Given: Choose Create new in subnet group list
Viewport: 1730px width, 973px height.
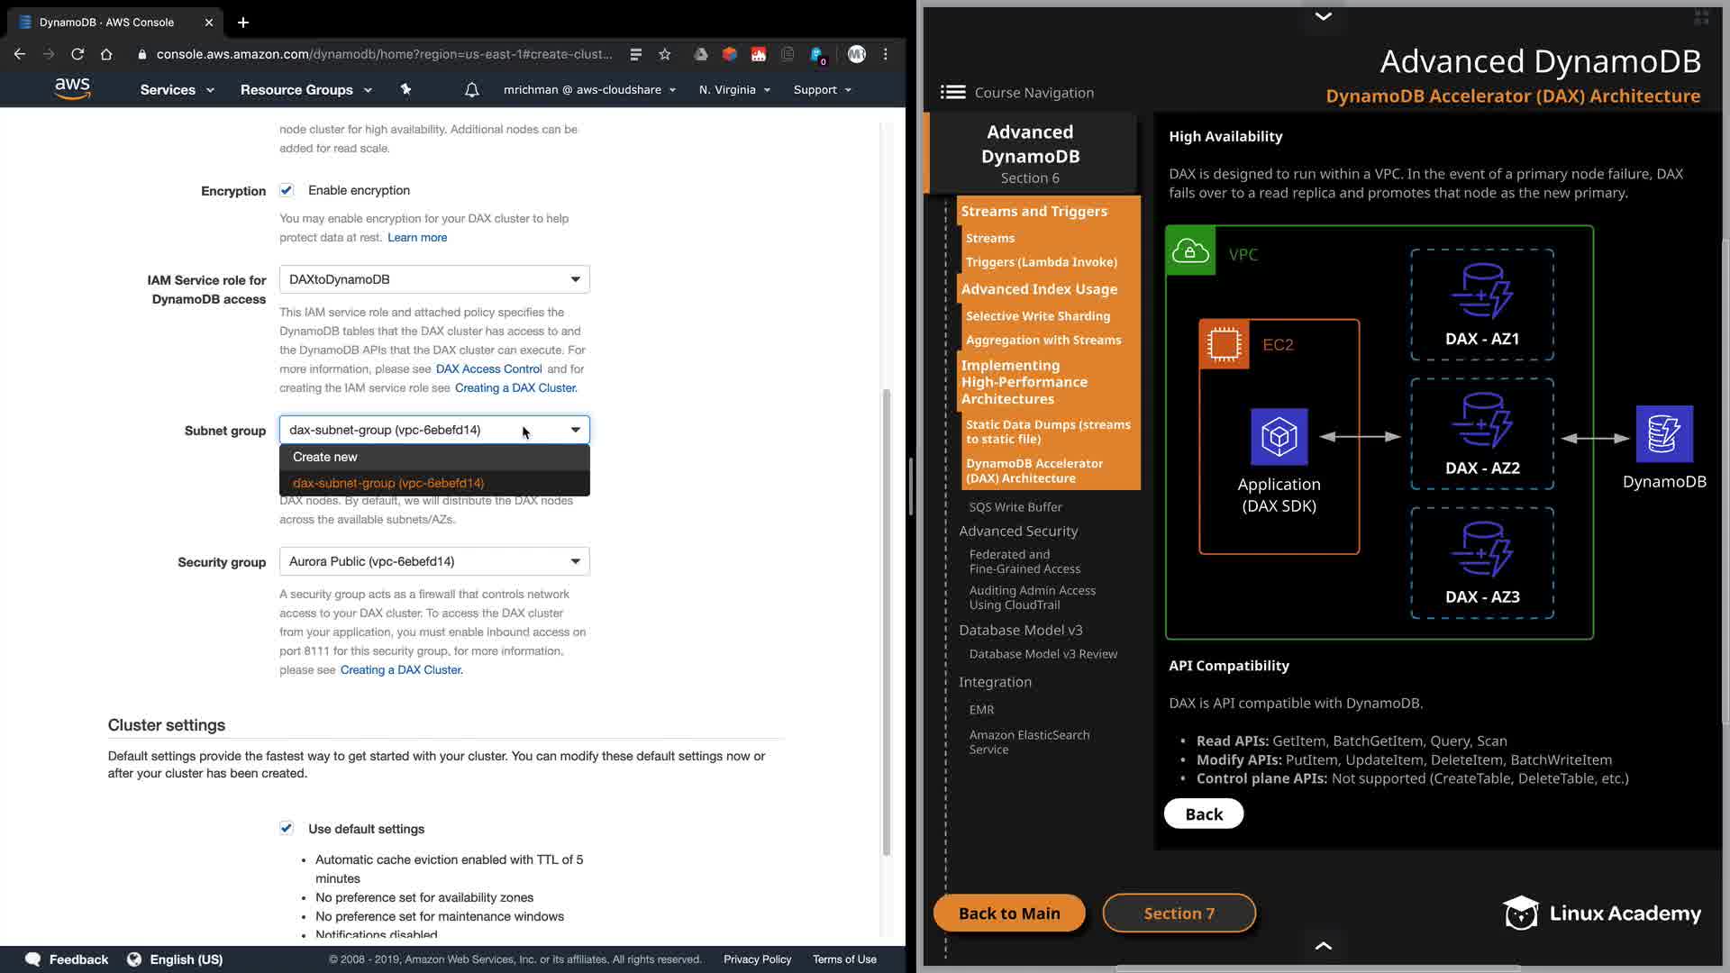Looking at the screenshot, I should (325, 457).
